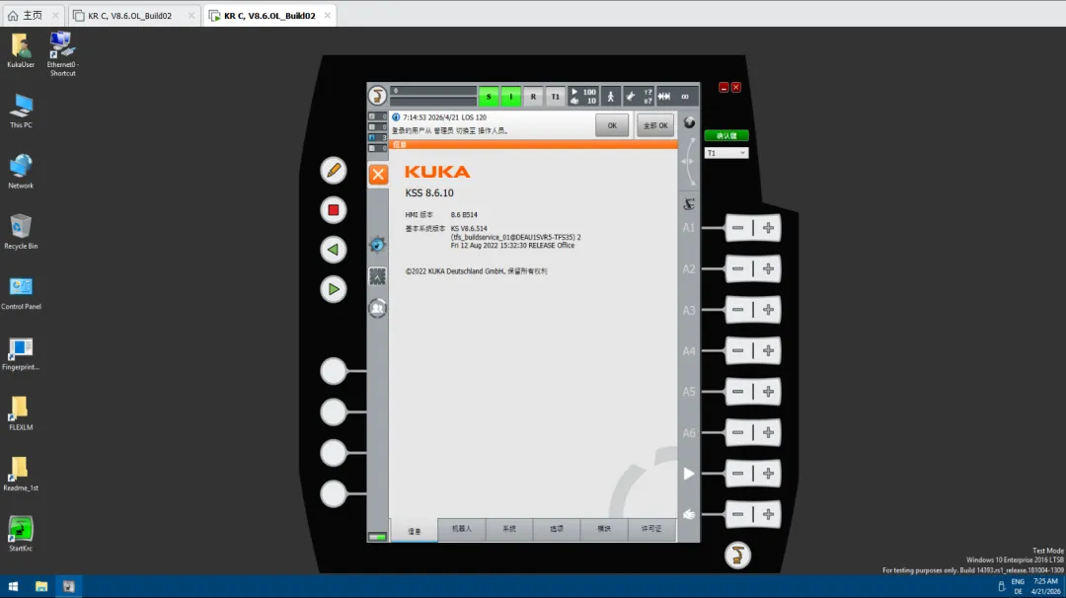Switch to the 许可证 tab
The width and height of the screenshot is (1066, 598).
(651, 529)
